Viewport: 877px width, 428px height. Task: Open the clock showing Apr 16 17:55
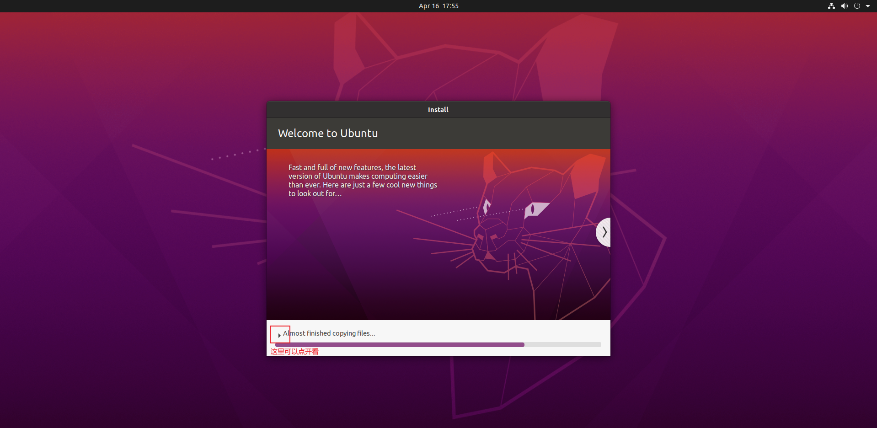[438, 6]
